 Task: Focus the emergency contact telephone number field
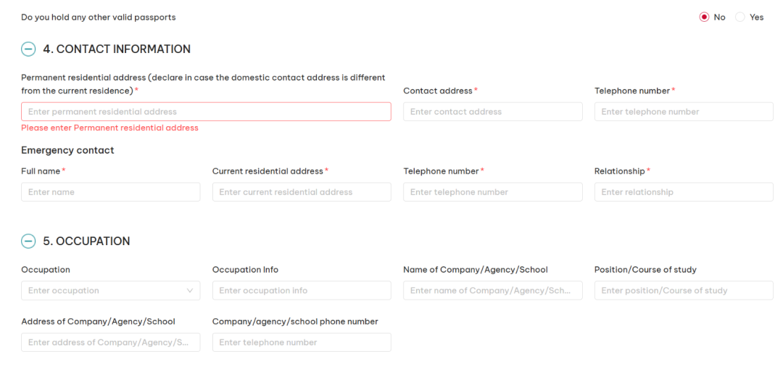point(492,192)
